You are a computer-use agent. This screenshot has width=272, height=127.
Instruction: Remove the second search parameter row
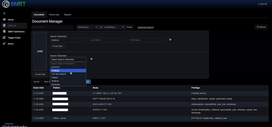click(91, 59)
